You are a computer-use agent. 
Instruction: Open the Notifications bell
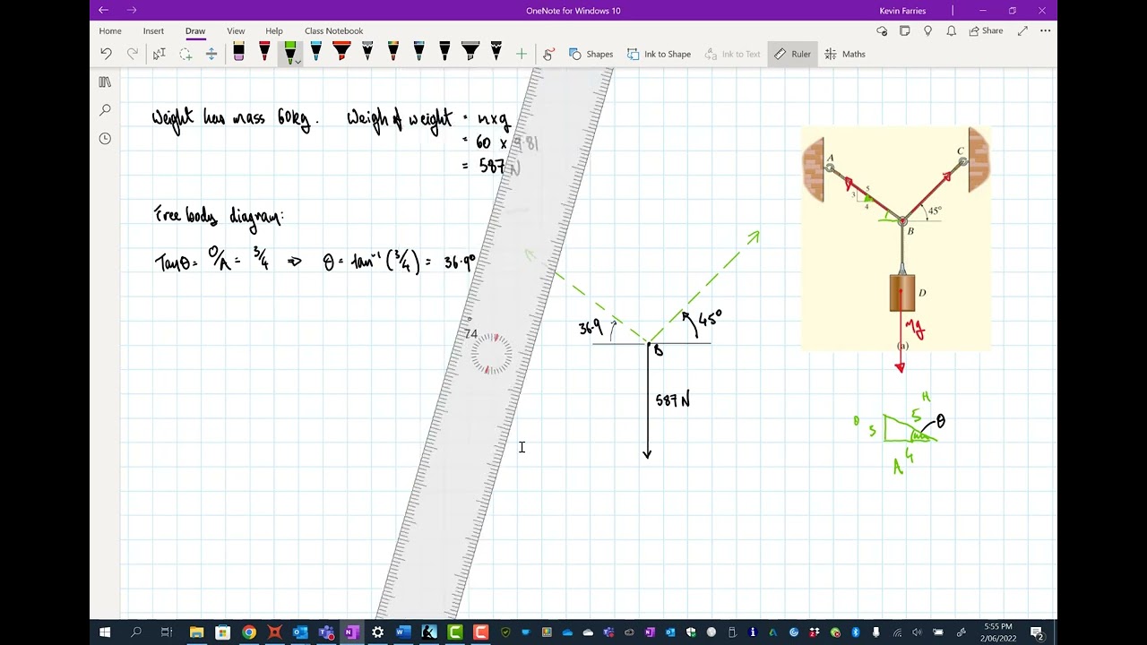[951, 30]
